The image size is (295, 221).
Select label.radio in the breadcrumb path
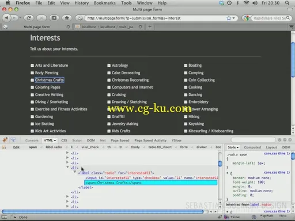pyautogui.click(x=54, y=147)
